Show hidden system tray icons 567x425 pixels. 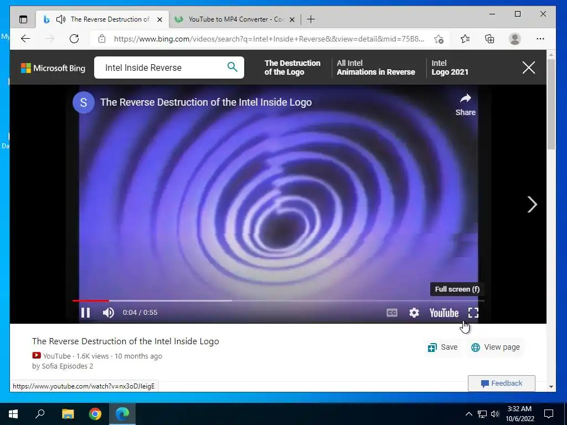[x=468, y=414]
